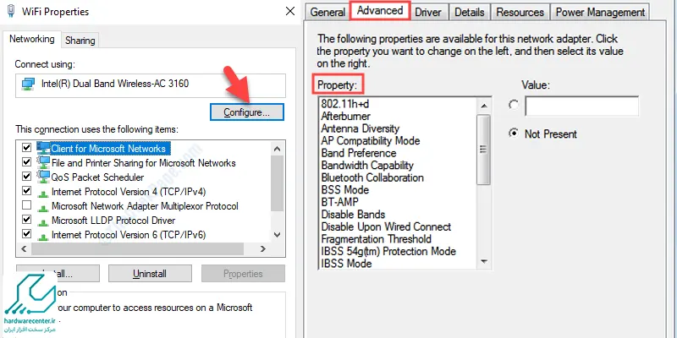
Task: Uncheck Client for Microsoft Networks
Action: coord(27,147)
